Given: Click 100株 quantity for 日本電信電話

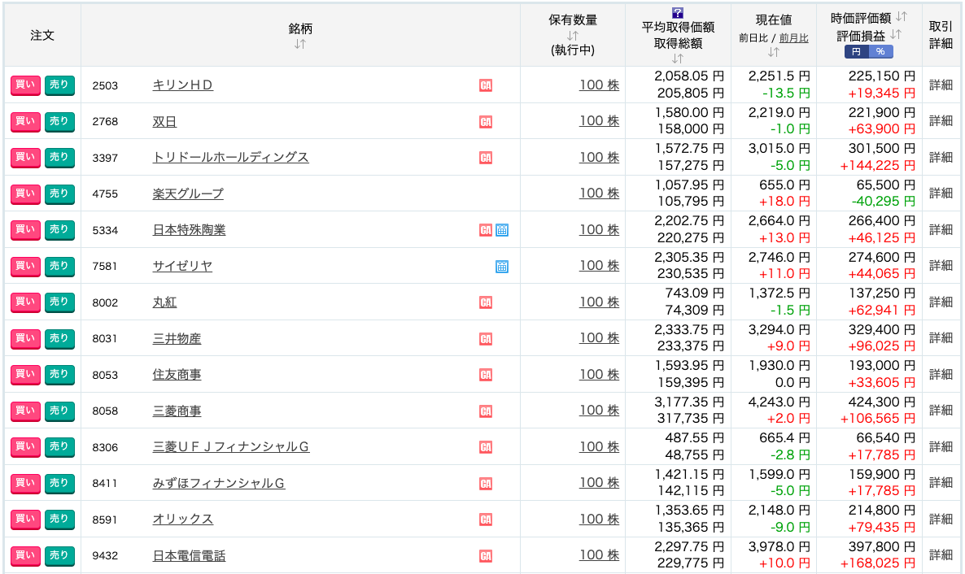Looking at the screenshot, I should pos(599,555).
